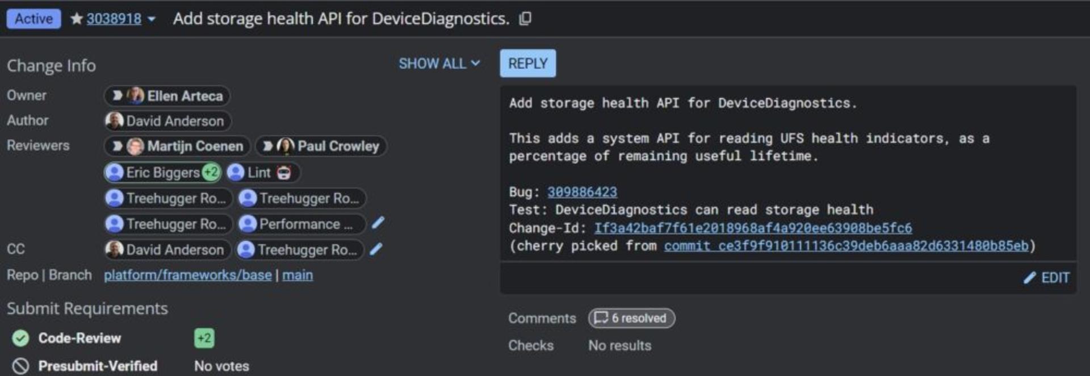Copy change title to clipboard
The width and height of the screenshot is (1090, 376).
526,19
